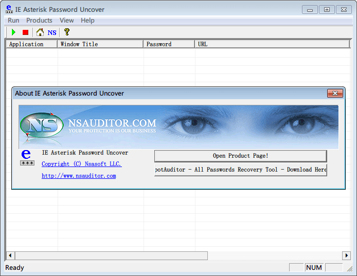Click the app icon in title bar

tap(9, 9)
